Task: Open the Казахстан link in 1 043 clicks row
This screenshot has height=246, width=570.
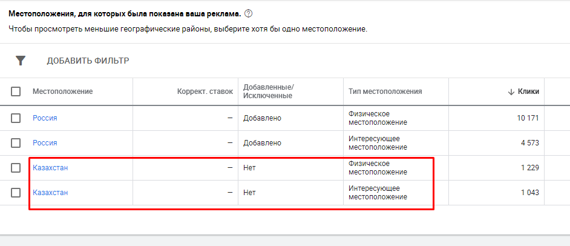Action: click(x=50, y=193)
